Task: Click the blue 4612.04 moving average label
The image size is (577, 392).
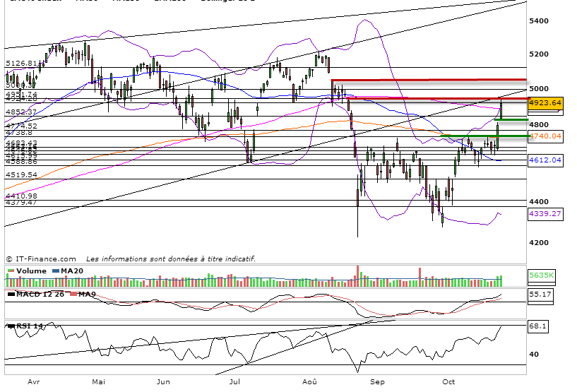Action: coord(545,160)
